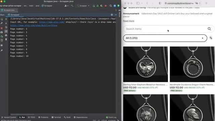Click the 'main' breadcrumb
Viewport: 215px width, 121px height.
click(x=31, y=6)
